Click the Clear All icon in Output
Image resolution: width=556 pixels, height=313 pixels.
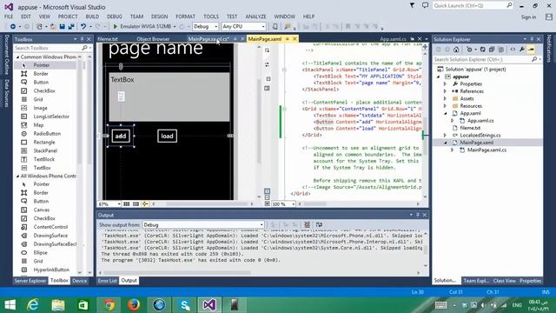click(x=307, y=224)
